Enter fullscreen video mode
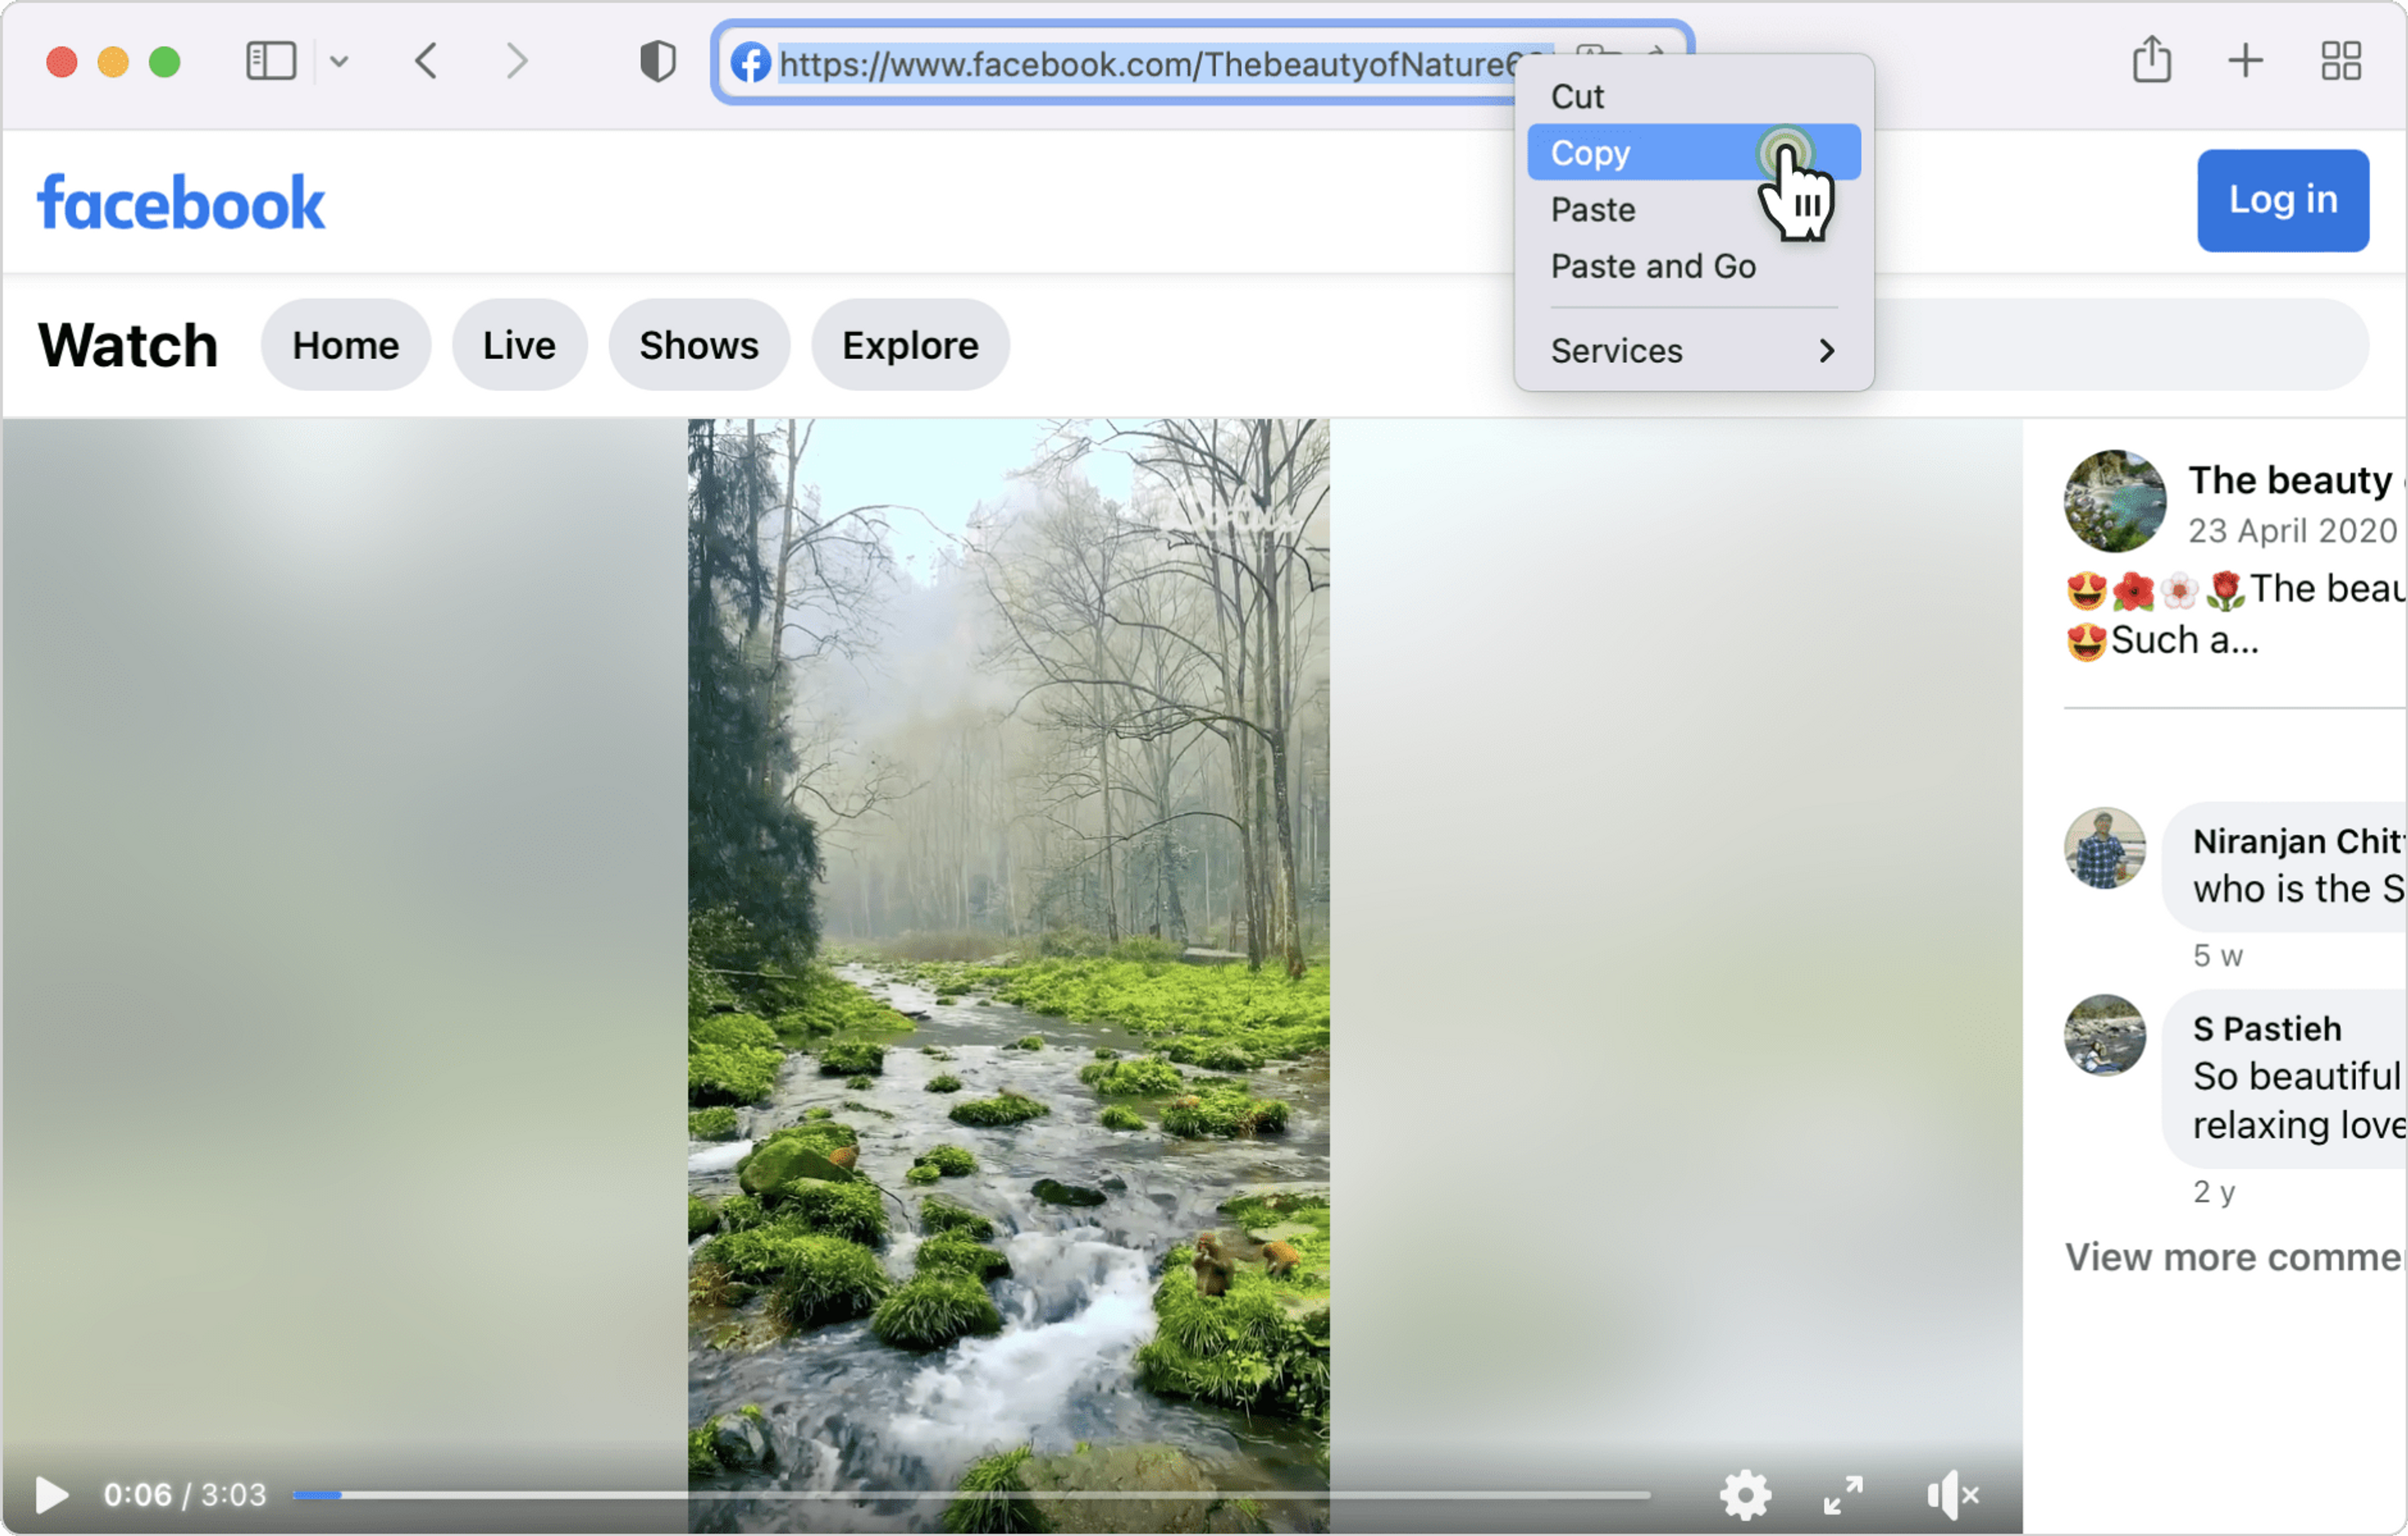The width and height of the screenshot is (2408, 1536). [x=1842, y=1495]
